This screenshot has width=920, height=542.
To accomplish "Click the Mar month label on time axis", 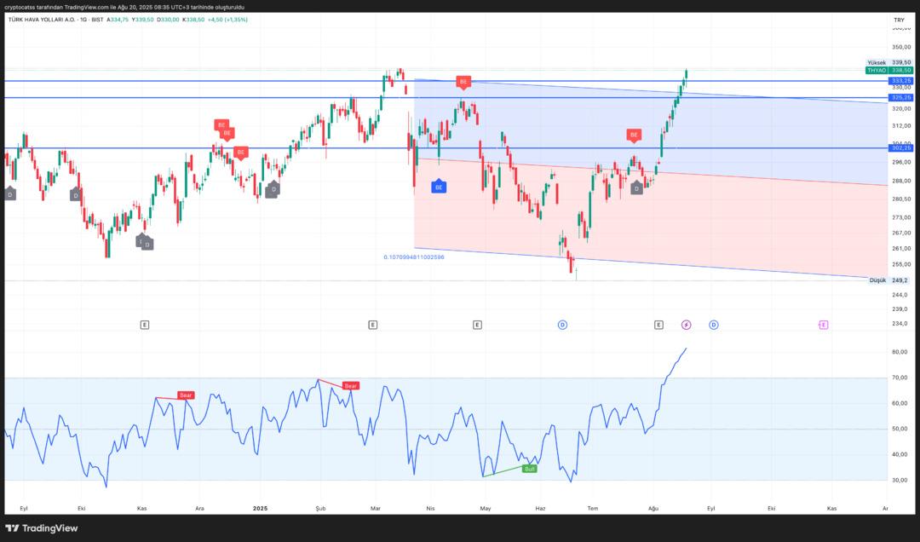I will tap(376, 509).
